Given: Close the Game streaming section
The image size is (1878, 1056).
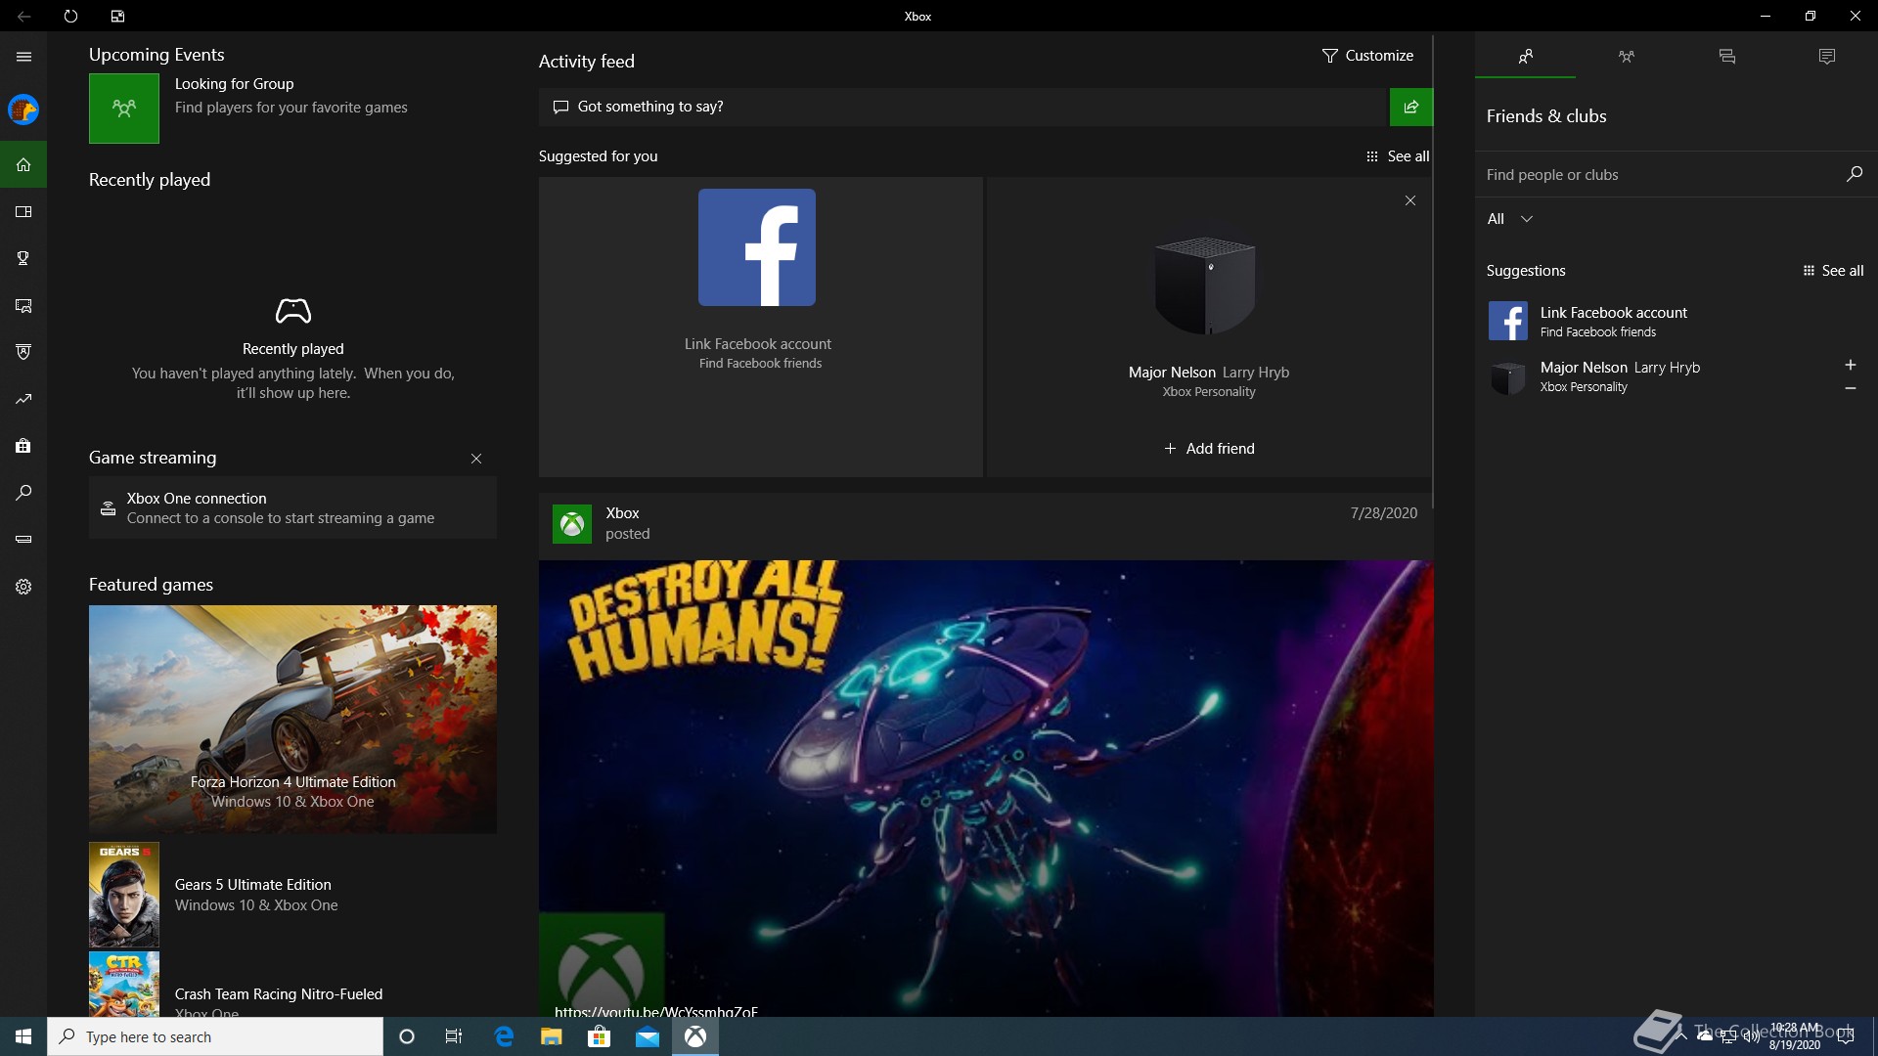Looking at the screenshot, I should click(476, 459).
